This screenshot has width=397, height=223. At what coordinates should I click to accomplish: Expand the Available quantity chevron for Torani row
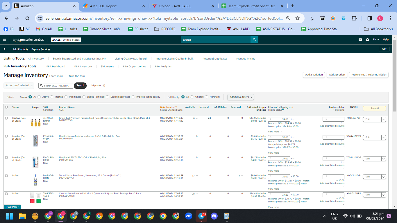(x=197, y=176)
